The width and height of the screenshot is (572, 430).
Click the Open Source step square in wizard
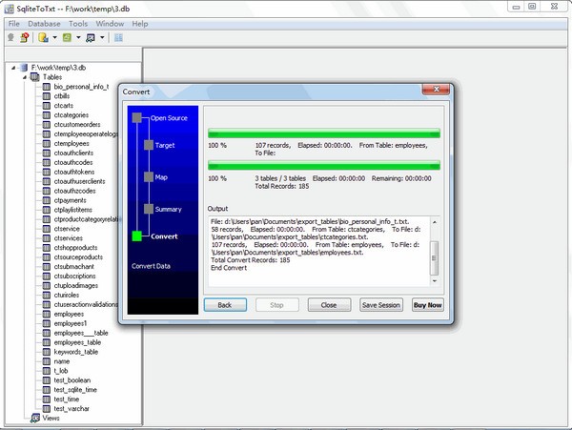137,117
